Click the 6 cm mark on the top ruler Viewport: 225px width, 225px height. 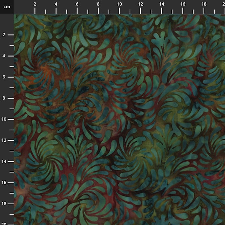tap(77, 4)
